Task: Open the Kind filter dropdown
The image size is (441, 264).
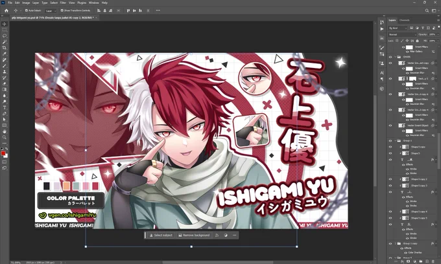Action: (398, 28)
